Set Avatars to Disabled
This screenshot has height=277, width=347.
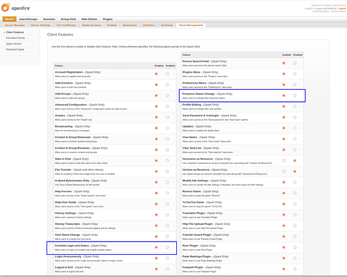coord(167,117)
